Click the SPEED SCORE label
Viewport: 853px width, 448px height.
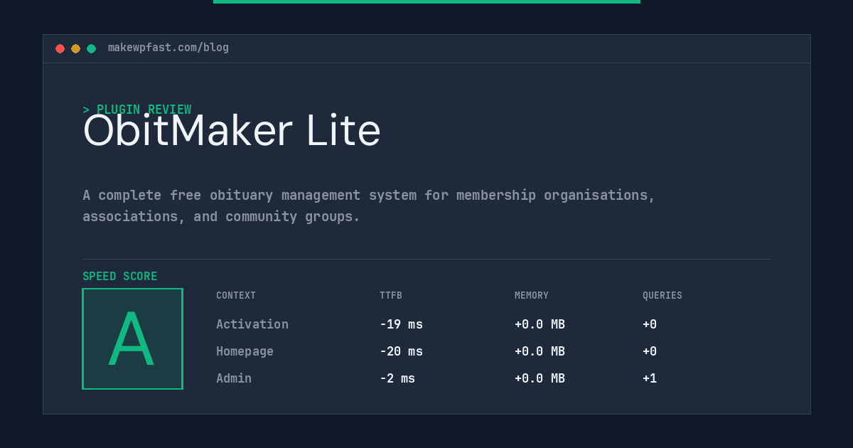click(x=120, y=277)
